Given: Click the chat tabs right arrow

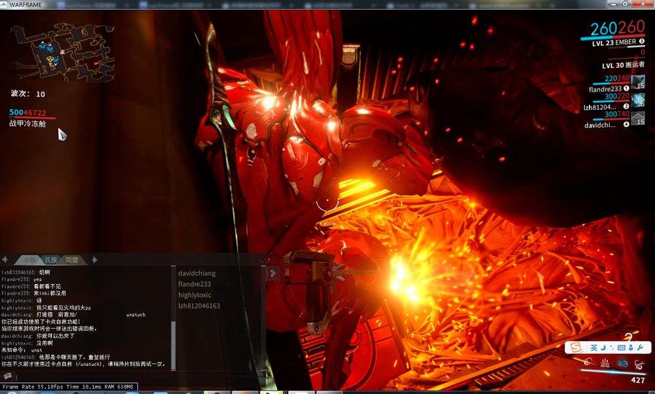Looking at the screenshot, I should pos(94,260).
